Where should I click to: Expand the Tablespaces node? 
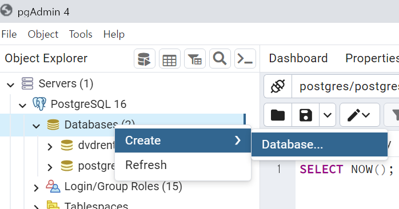pos(37,207)
